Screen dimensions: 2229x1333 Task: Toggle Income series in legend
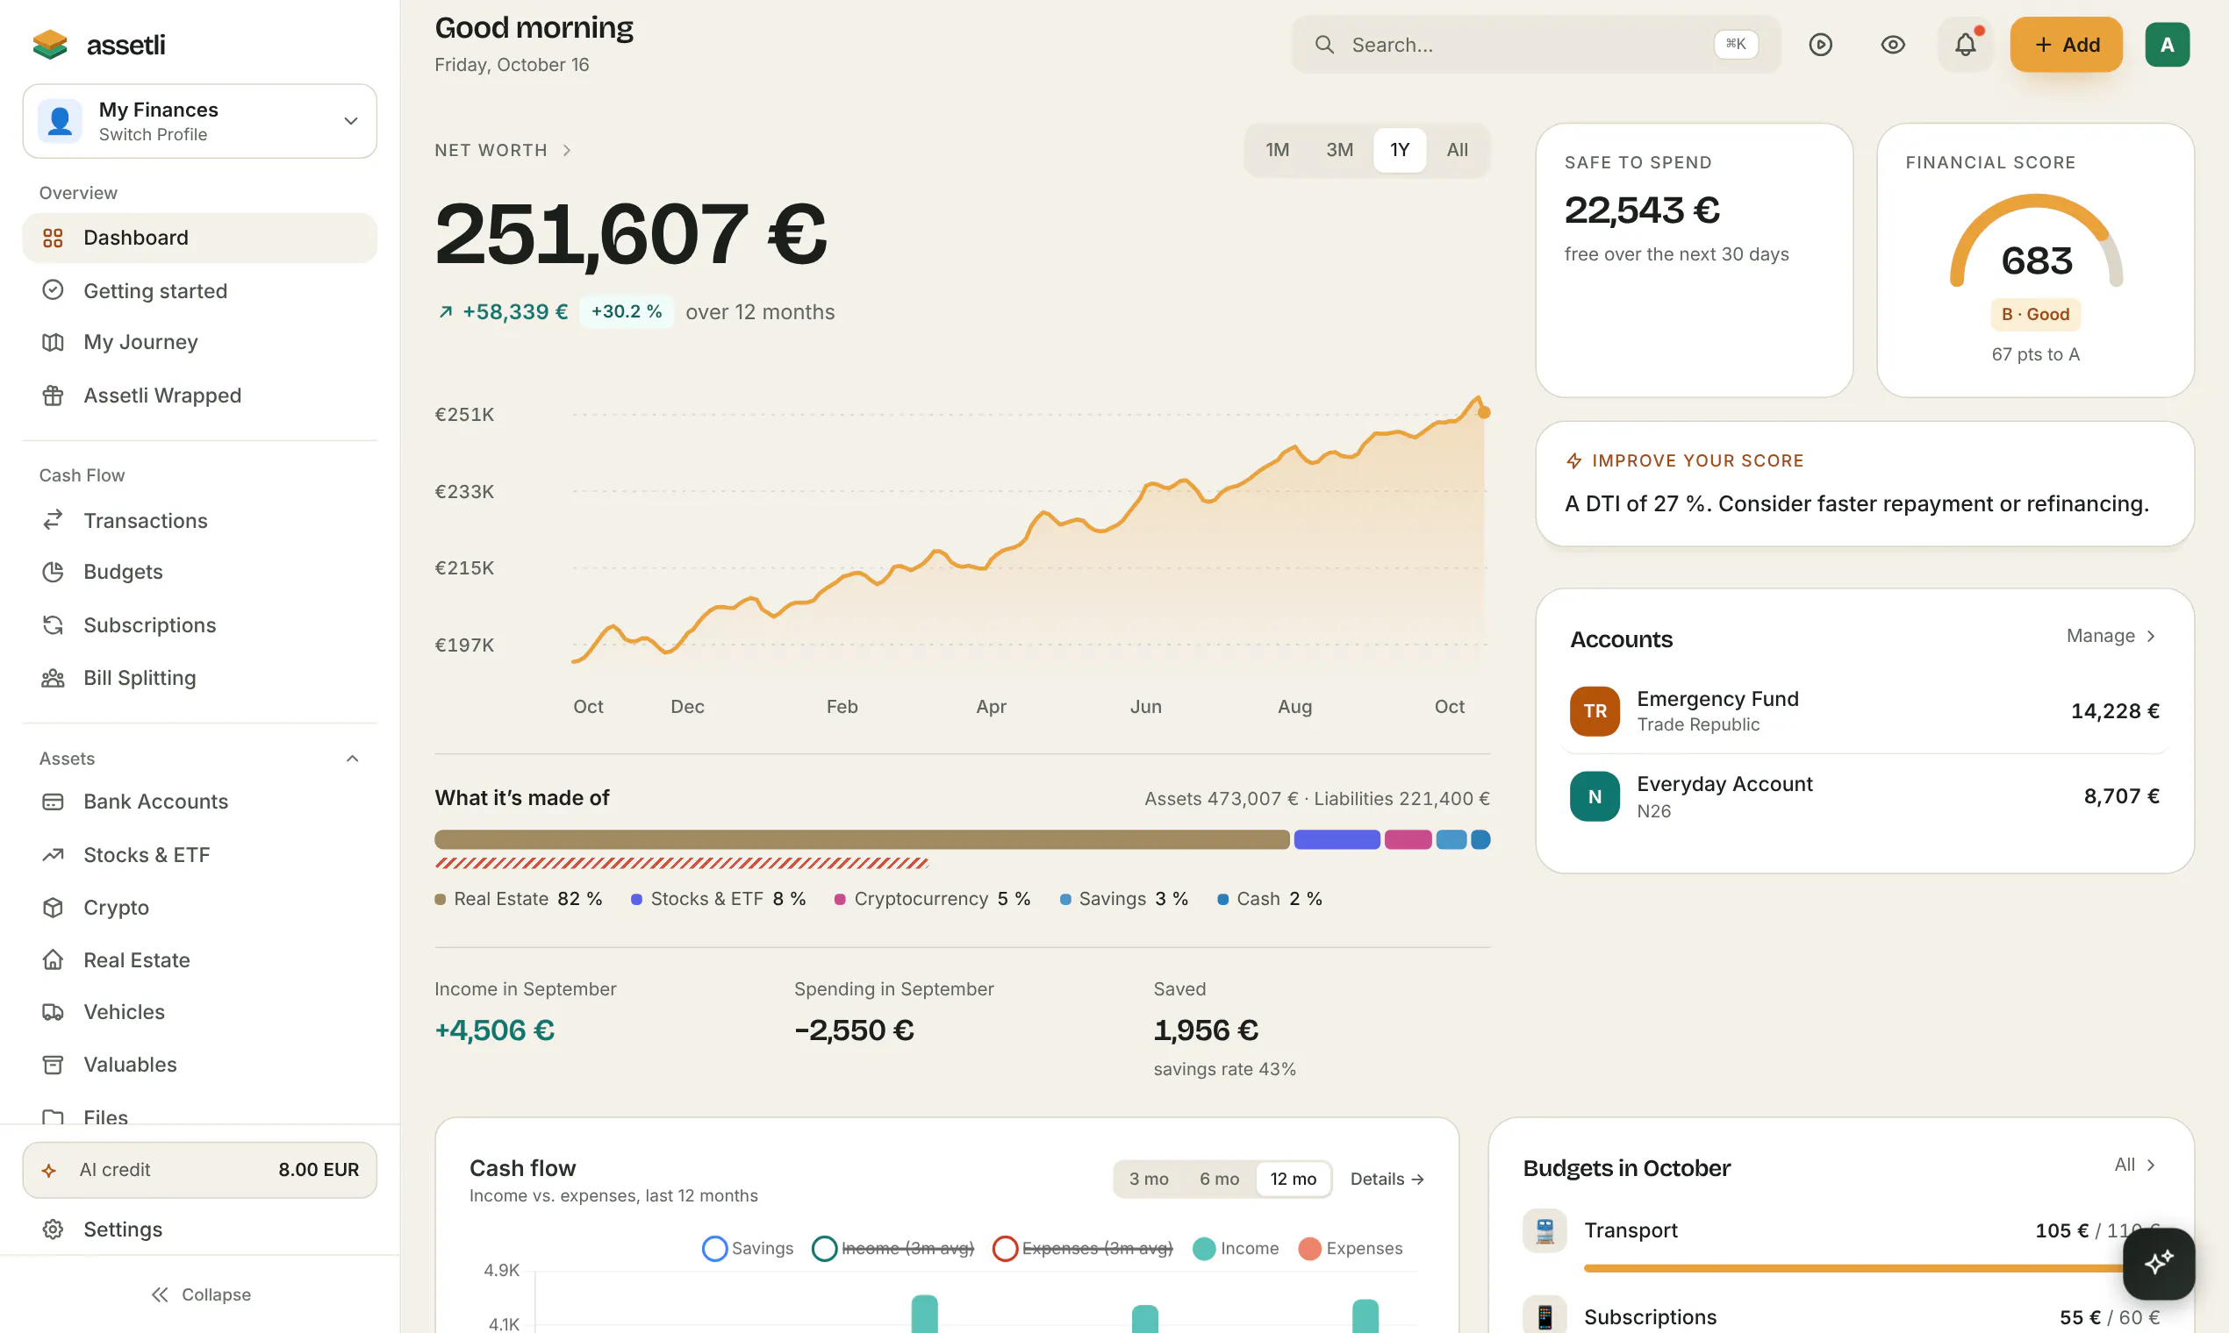[x=1236, y=1249]
